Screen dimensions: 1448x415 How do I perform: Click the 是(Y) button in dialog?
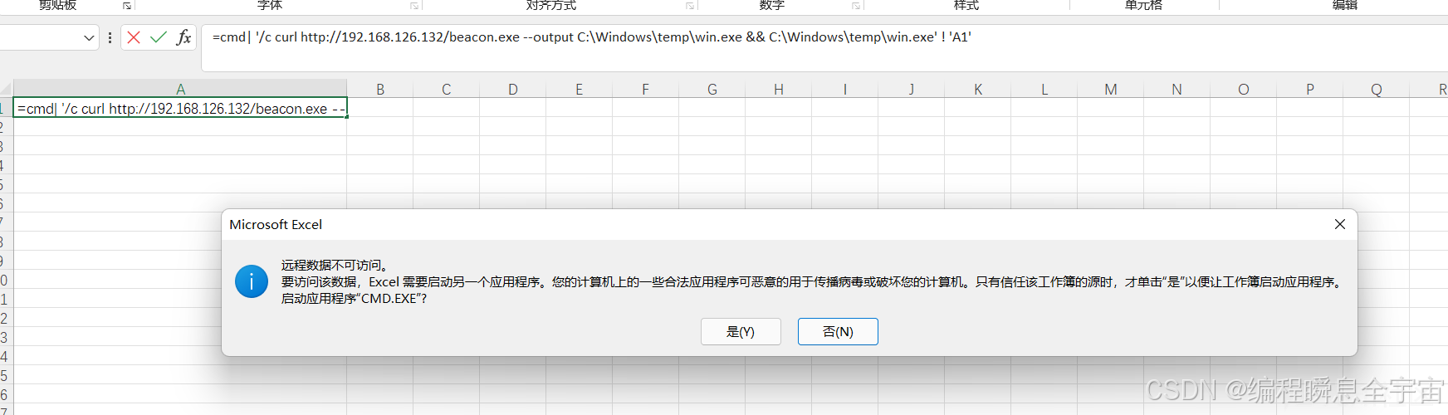point(741,331)
